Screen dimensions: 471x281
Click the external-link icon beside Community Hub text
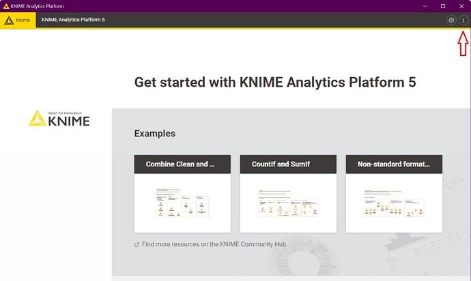(x=137, y=244)
